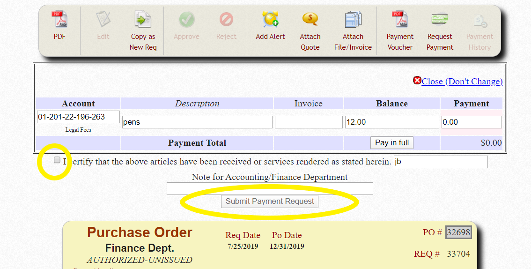Image resolution: width=531 pixels, height=269 pixels.
Task: Click the Req Date 7/25/2019 value
Action: (243, 247)
